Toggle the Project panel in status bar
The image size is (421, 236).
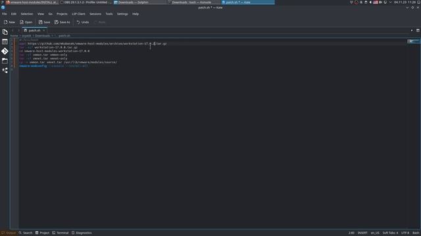[42, 233]
